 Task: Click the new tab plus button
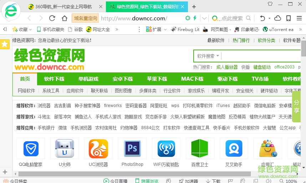point(194,7)
